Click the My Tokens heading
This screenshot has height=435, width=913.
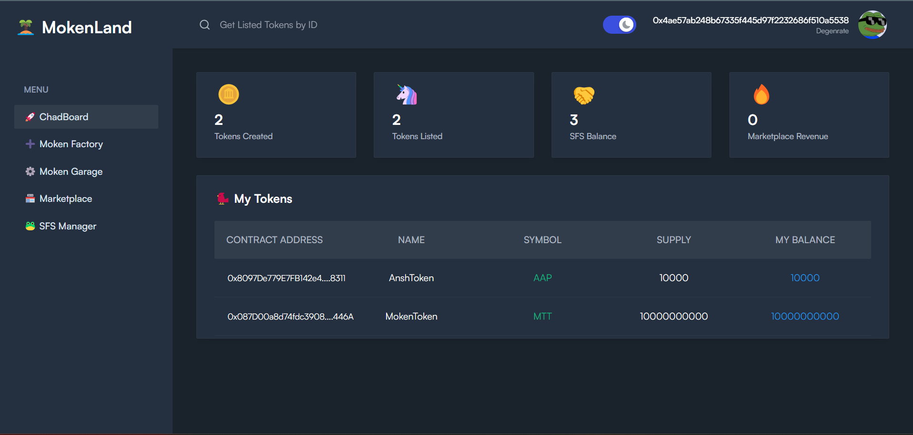tap(263, 199)
